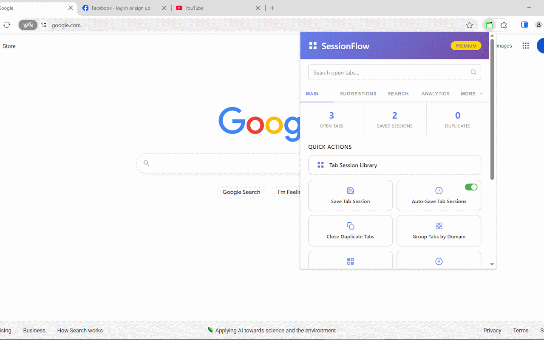Toggle the Auto-Save Tab Sessions switch off
Screen dimensions: 544x340
(471, 187)
